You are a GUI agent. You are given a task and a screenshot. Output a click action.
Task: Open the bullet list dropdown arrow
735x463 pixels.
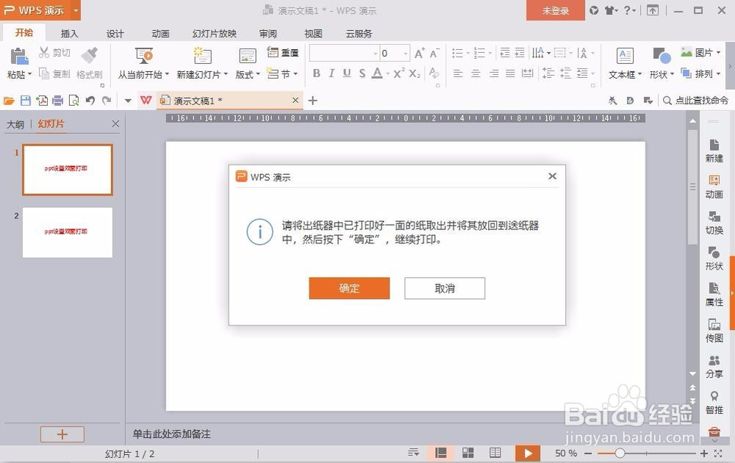point(467,53)
